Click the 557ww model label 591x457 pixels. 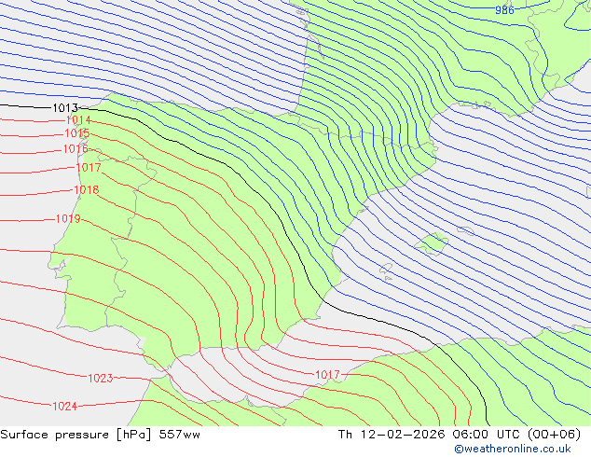coord(179,435)
